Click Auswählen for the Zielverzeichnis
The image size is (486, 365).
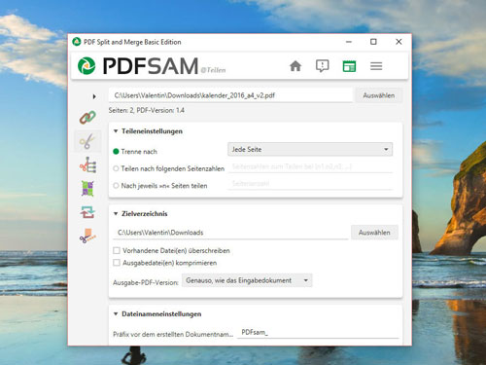374,233
